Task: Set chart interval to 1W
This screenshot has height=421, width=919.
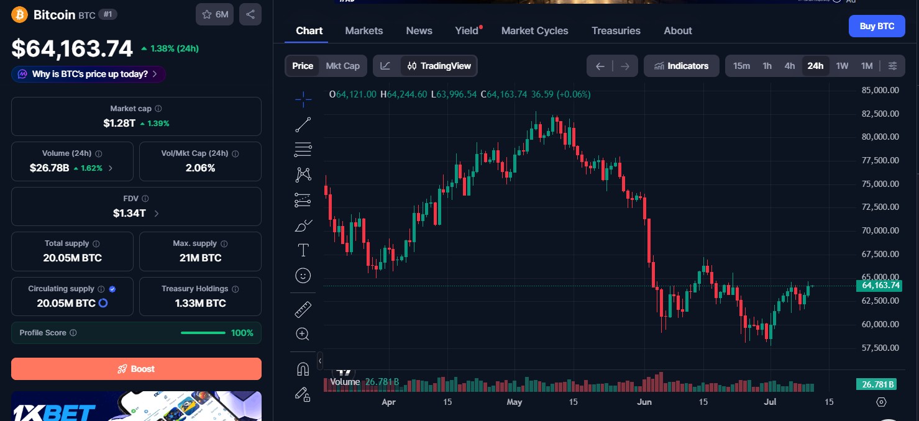Action: click(x=842, y=66)
